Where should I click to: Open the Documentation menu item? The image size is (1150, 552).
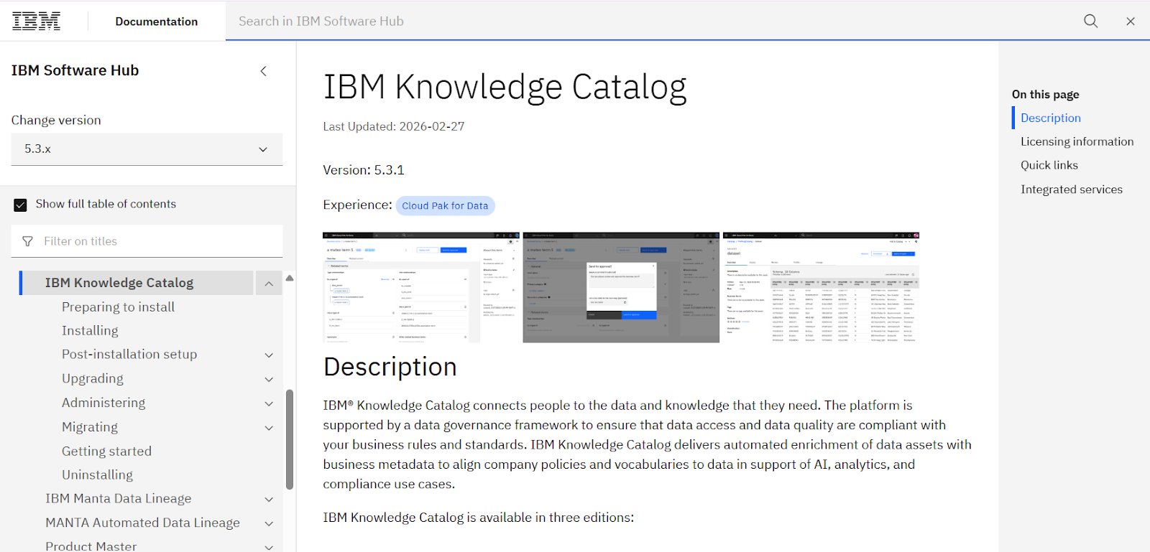(157, 22)
